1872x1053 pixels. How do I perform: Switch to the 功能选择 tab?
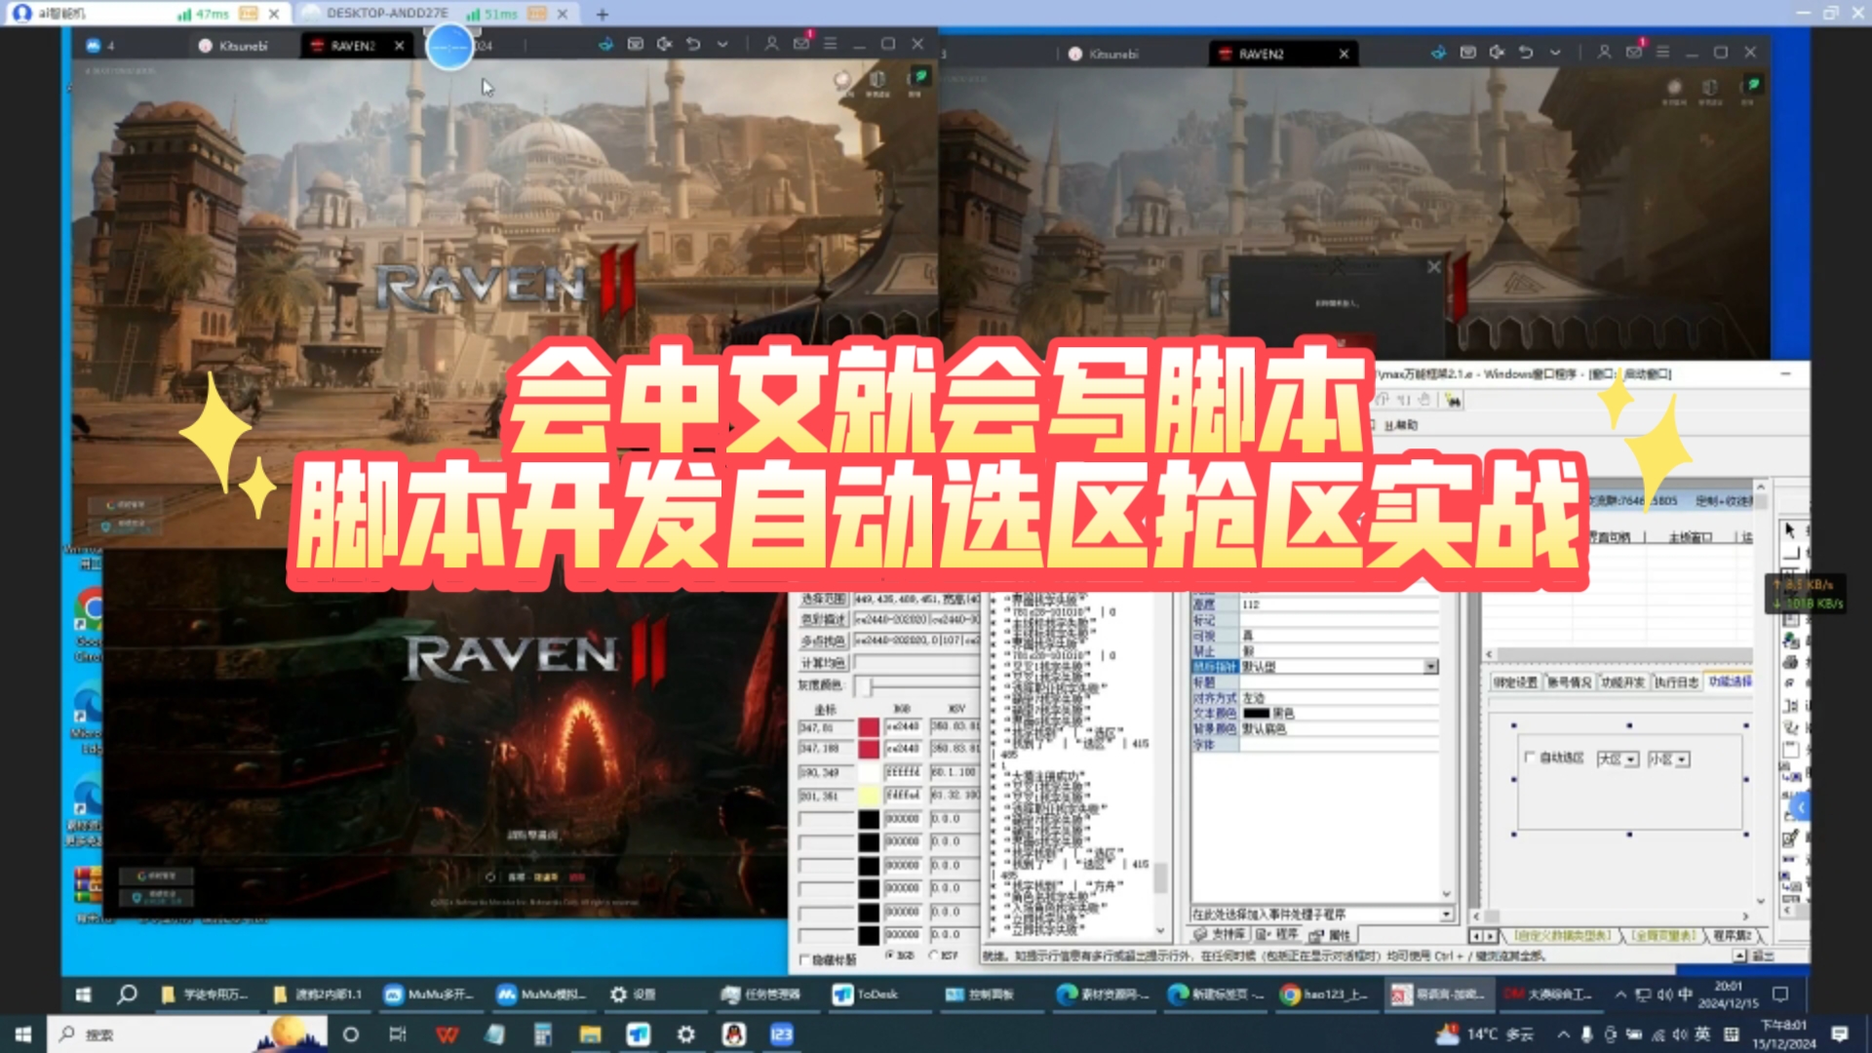click(1730, 682)
